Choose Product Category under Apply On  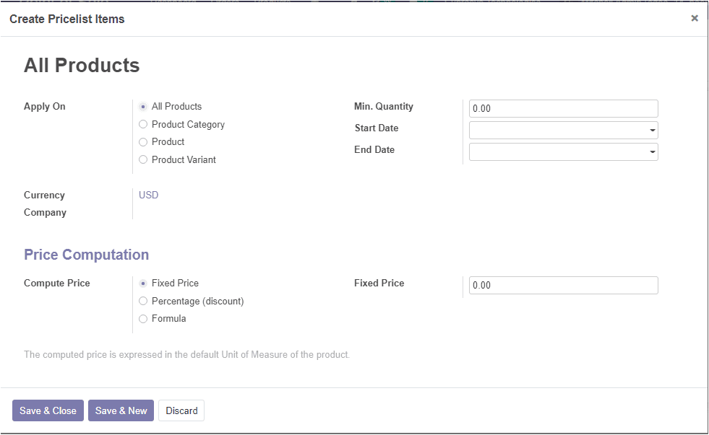143,124
